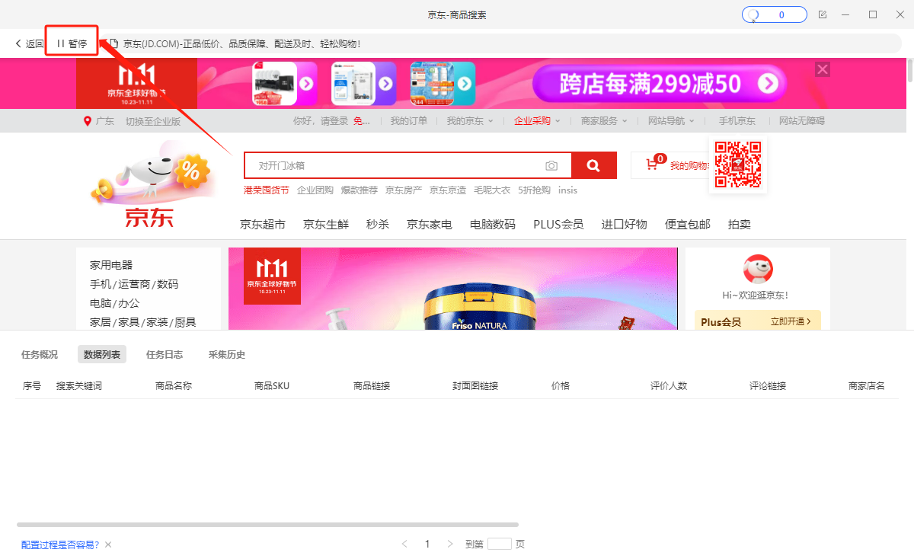Open 便宜包邮 navigation item
The height and width of the screenshot is (559, 914).
click(x=688, y=224)
